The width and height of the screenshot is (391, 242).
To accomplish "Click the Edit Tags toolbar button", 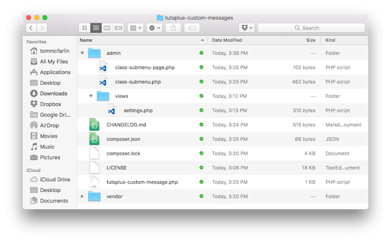I will [x=192, y=28].
